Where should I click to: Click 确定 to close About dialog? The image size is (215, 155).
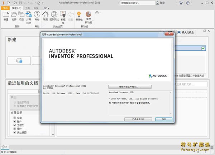point(164,119)
